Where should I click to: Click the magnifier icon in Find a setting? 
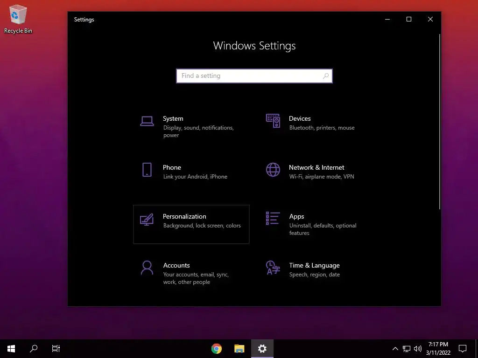(325, 76)
